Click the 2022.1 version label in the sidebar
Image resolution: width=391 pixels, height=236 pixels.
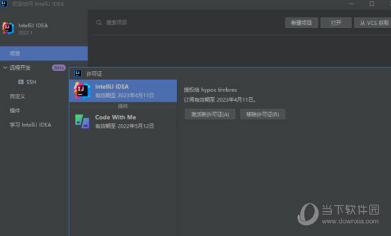pyautogui.click(x=25, y=33)
